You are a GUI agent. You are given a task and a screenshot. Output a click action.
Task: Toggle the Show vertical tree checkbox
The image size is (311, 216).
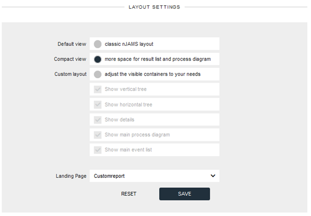(x=98, y=90)
